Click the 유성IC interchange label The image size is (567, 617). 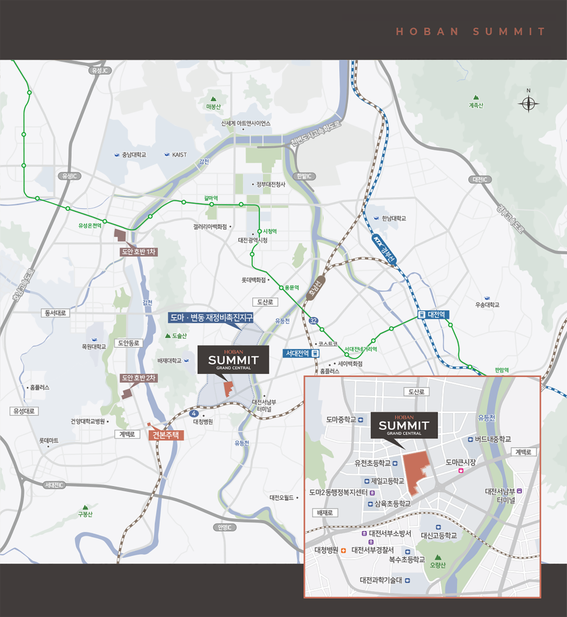click(70, 176)
